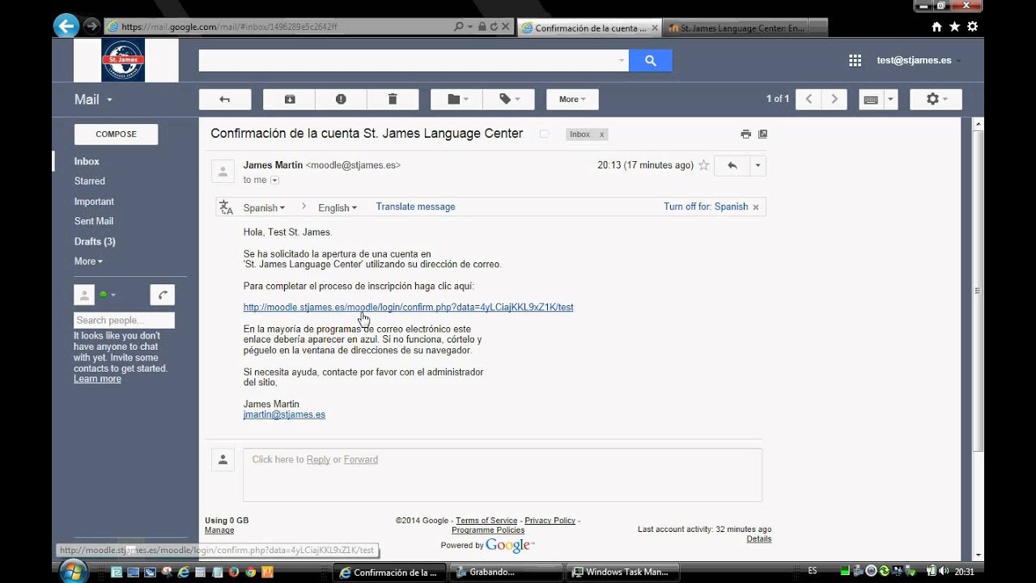The image size is (1036, 583).
Task: Open the Sent Mail folder
Action: click(x=94, y=221)
